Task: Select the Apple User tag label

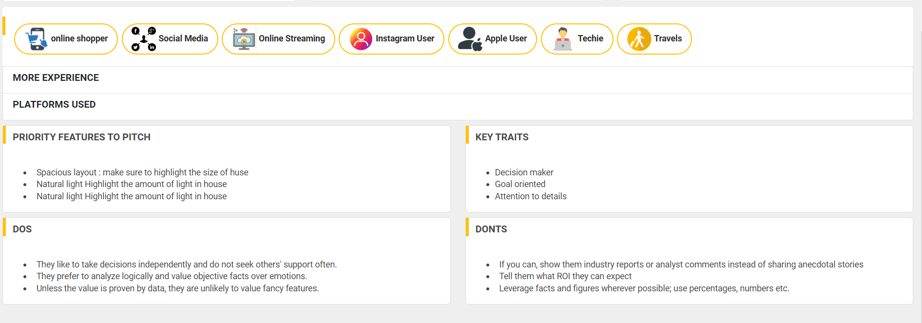Action: pos(506,38)
